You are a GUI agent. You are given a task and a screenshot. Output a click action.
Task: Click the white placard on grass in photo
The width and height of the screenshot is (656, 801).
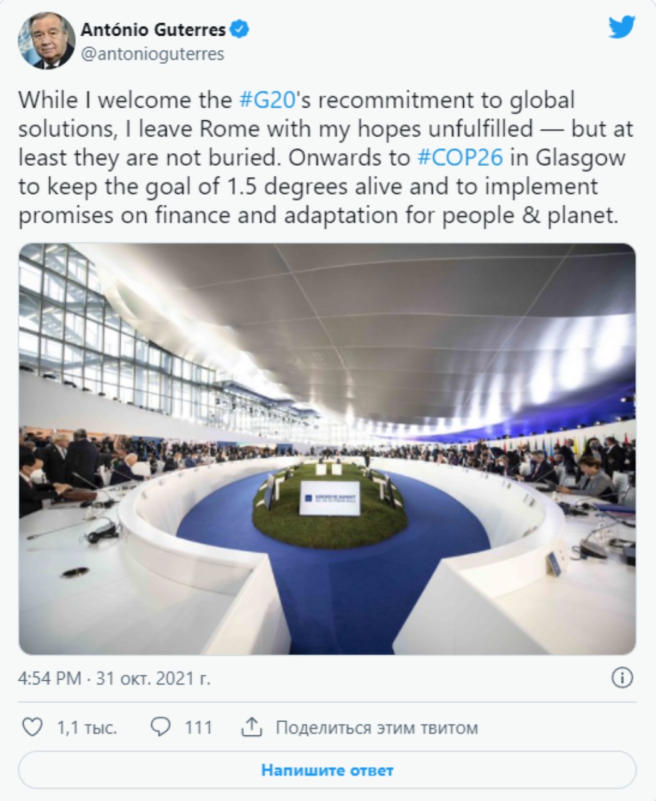[x=329, y=498]
